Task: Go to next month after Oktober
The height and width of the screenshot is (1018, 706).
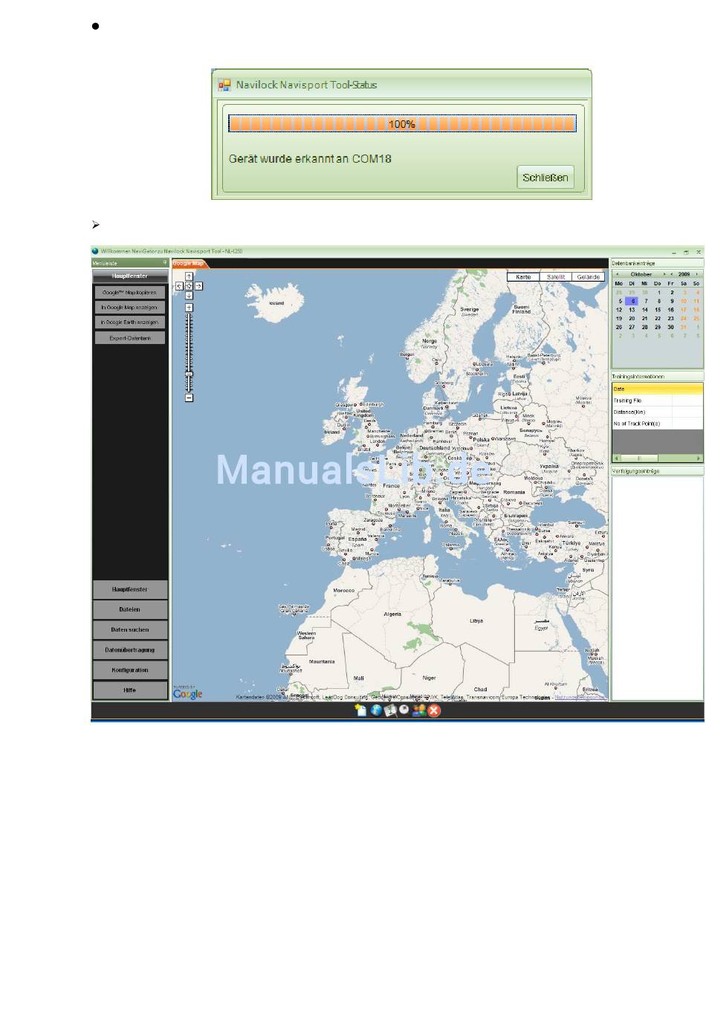Action: point(664,274)
